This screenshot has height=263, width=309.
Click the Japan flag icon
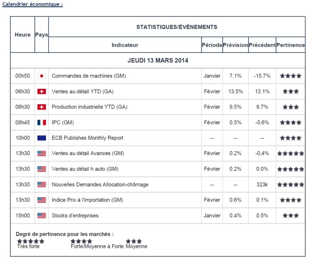[x=42, y=76]
